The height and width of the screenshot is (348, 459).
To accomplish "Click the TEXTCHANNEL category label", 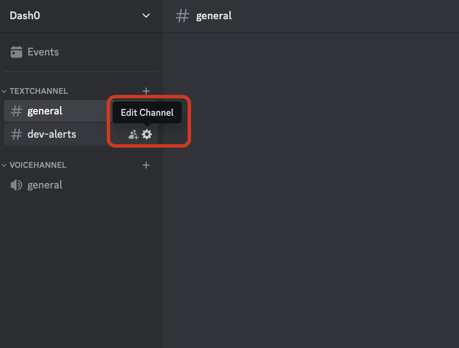I will point(39,91).
